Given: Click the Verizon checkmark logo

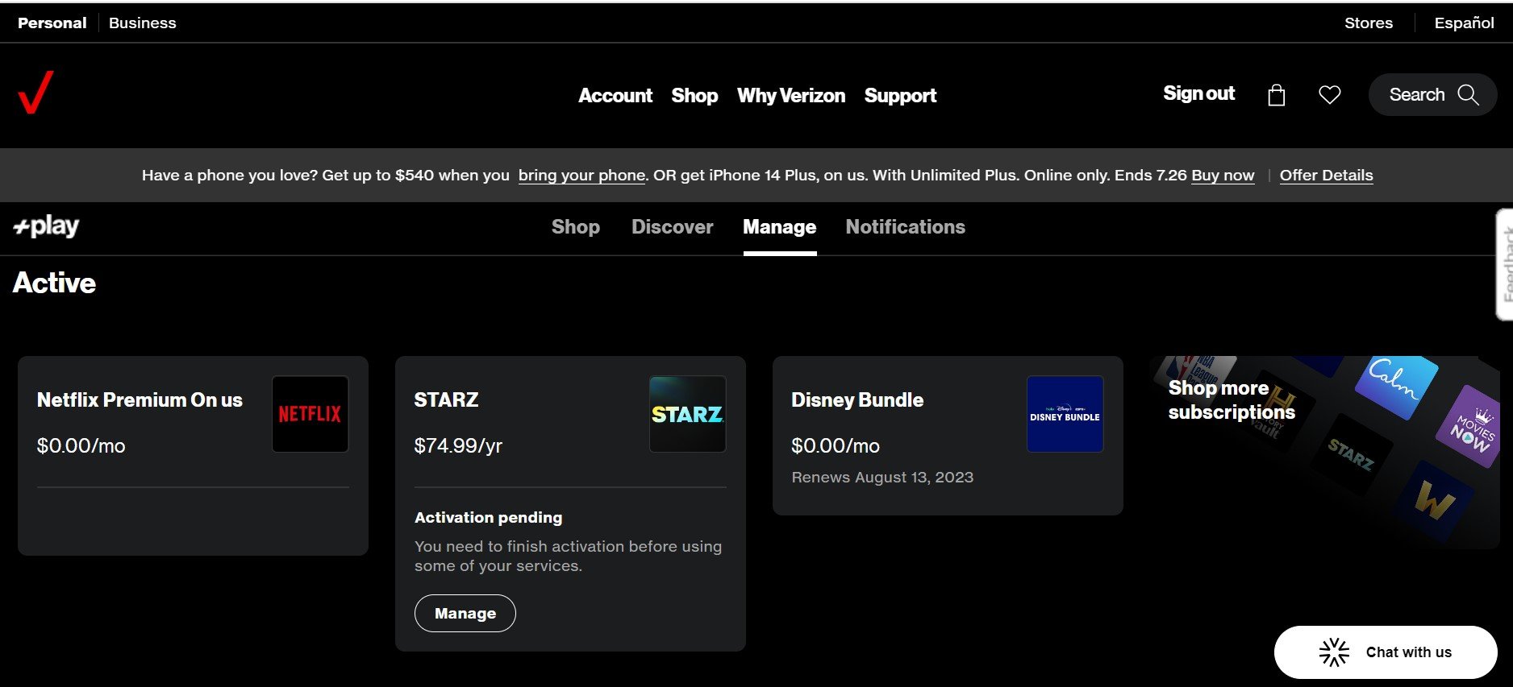Looking at the screenshot, I should pos(35,93).
